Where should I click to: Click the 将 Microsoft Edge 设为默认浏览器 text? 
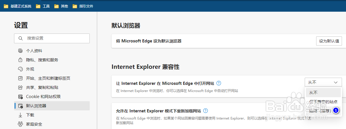click(149, 41)
